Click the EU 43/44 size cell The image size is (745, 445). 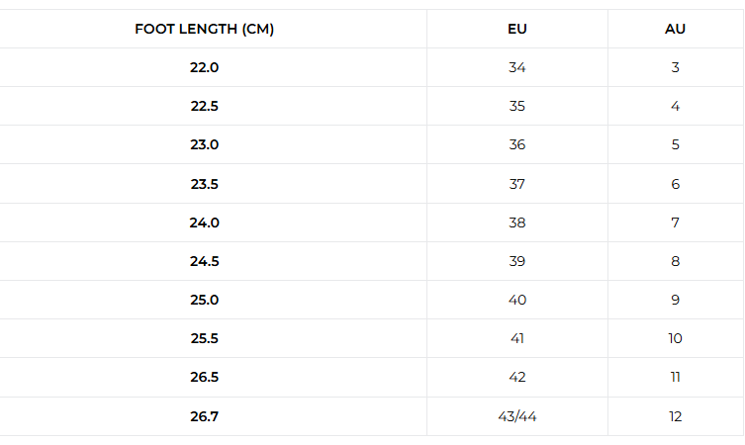point(516,416)
